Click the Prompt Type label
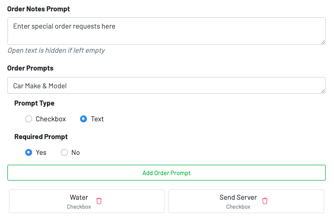The width and height of the screenshot is (334, 219). [34, 103]
